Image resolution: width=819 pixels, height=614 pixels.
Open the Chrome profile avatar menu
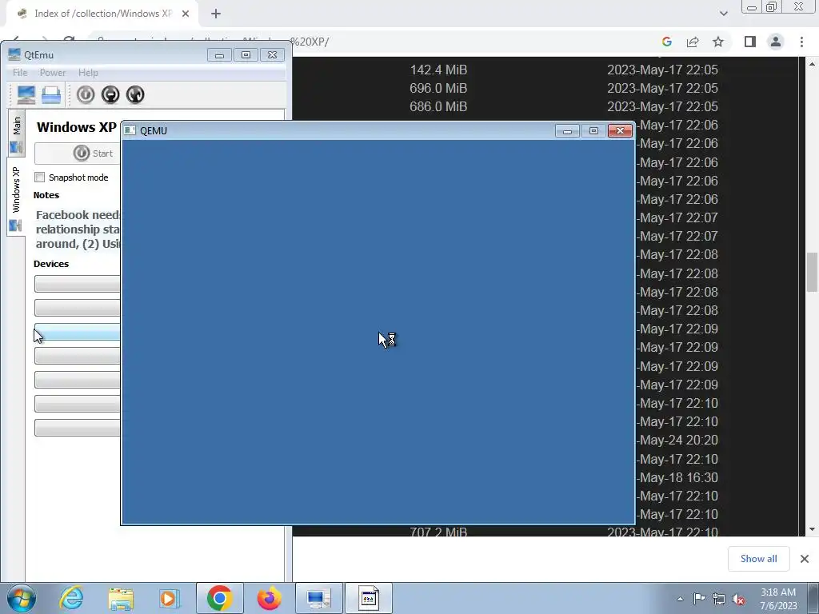(776, 42)
